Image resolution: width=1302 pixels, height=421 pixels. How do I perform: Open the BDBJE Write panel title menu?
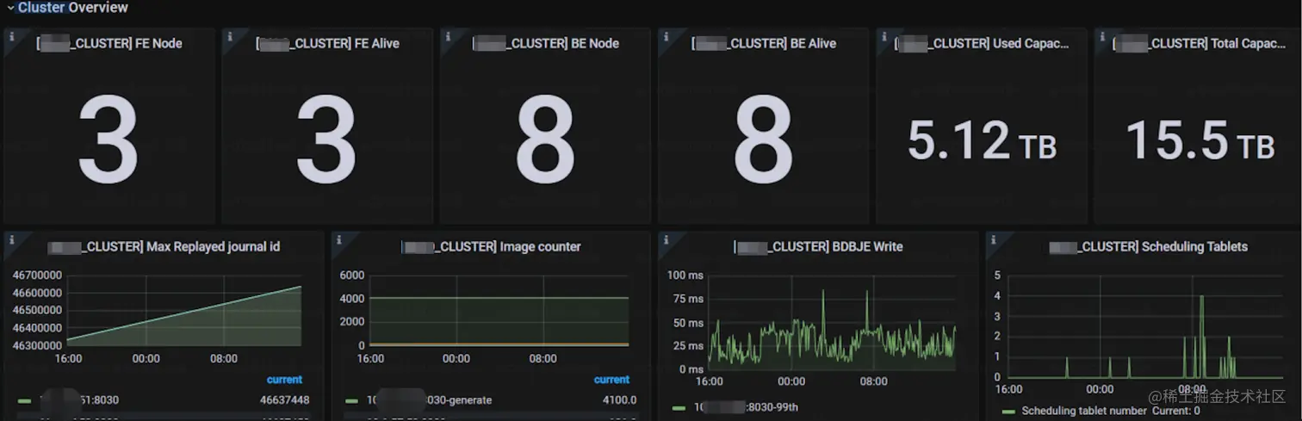tap(818, 247)
